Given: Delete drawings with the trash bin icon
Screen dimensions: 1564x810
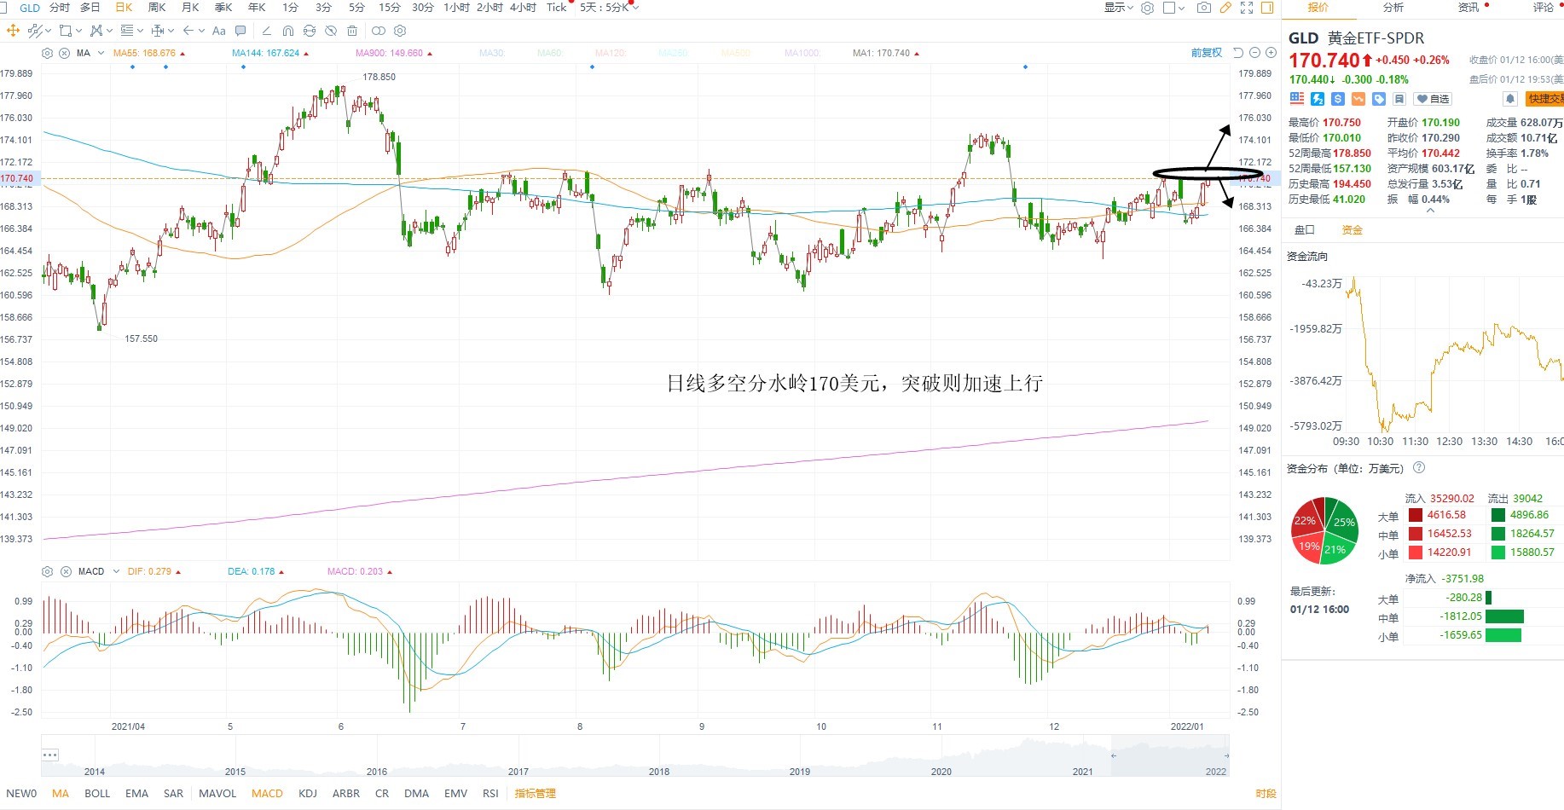Looking at the screenshot, I should [x=352, y=31].
